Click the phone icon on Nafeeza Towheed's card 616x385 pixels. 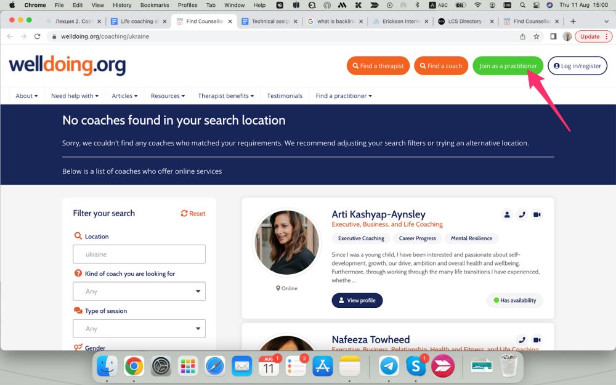tap(522, 340)
